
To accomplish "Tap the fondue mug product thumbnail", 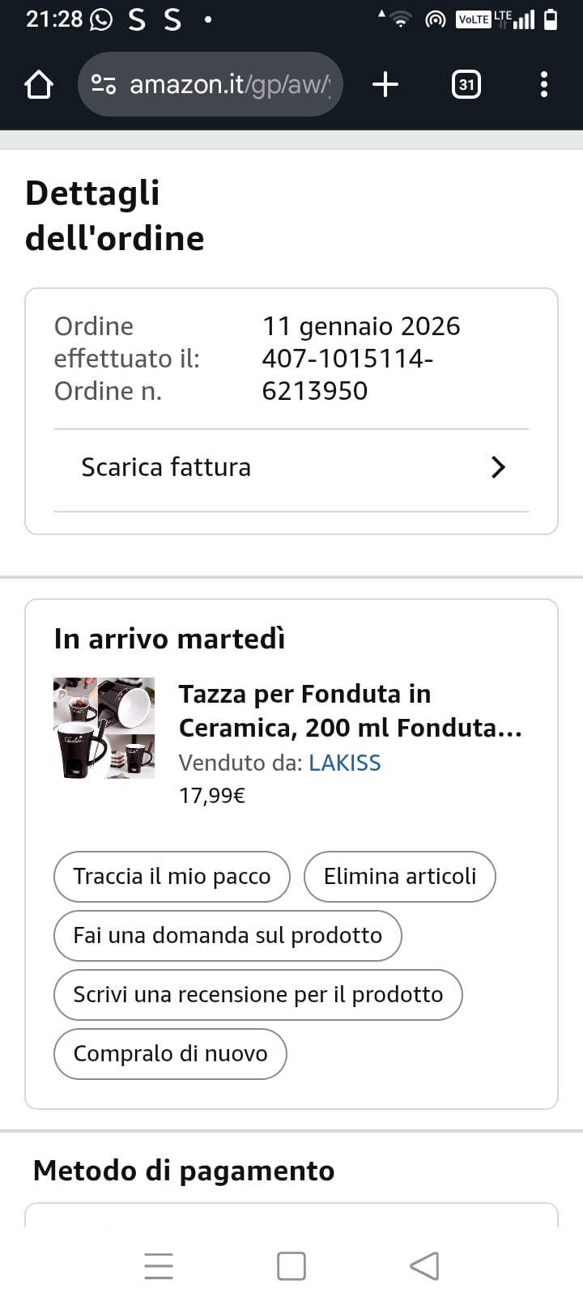I will 104,729.
